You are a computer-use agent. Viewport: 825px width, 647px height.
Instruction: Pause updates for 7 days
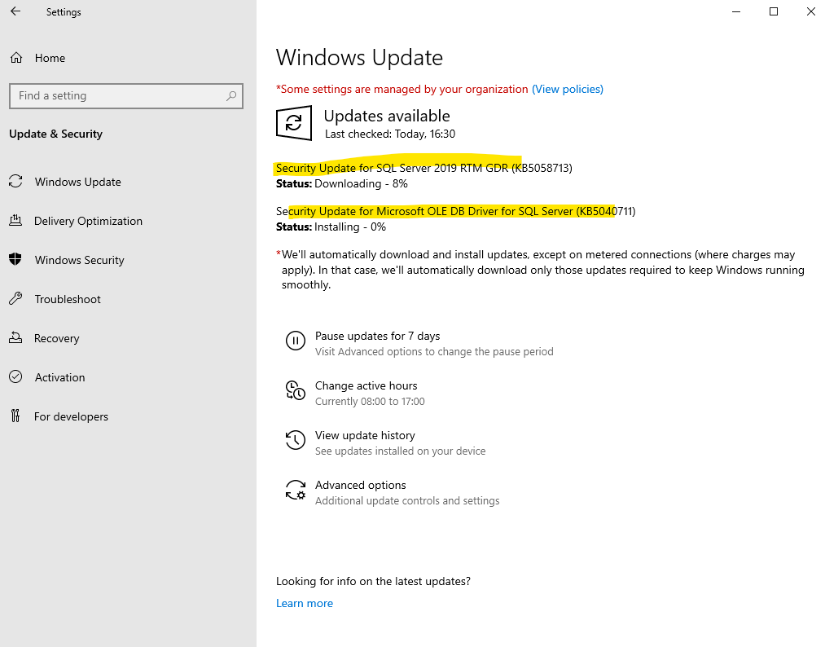coord(377,336)
